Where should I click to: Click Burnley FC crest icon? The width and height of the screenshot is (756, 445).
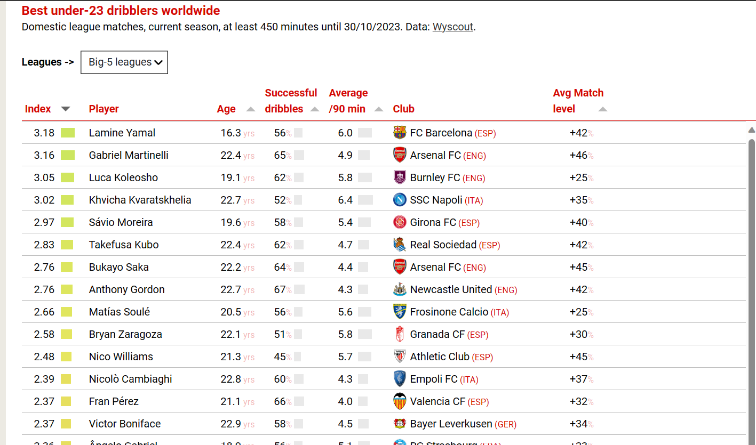point(399,177)
